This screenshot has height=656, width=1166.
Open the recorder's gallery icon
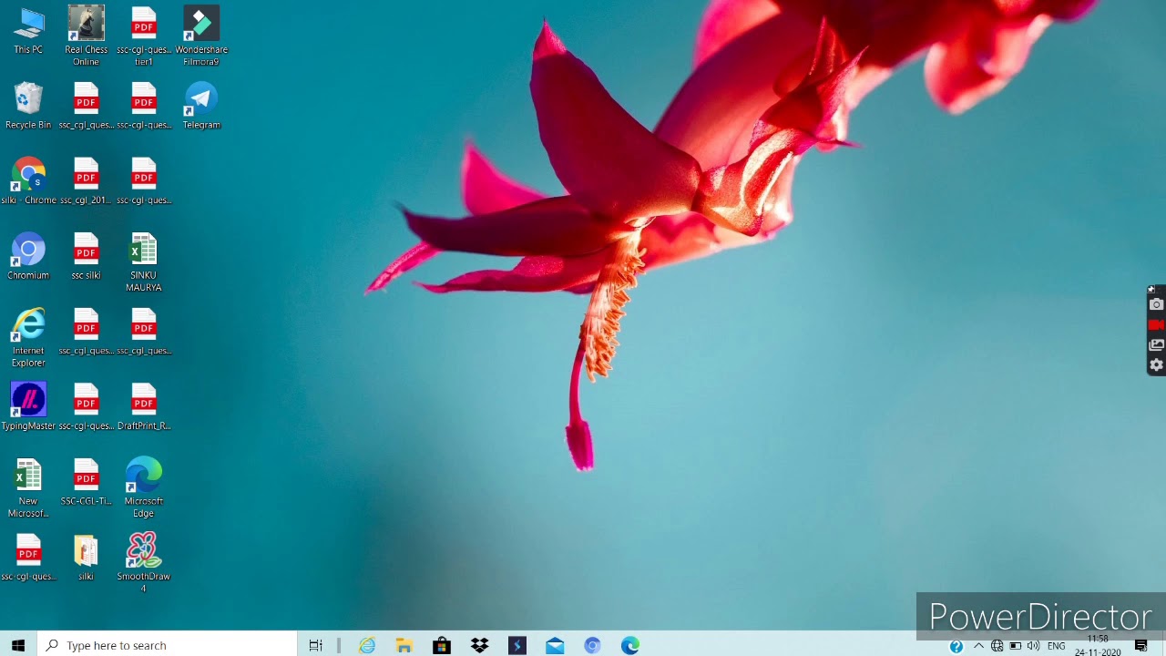(x=1156, y=345)
